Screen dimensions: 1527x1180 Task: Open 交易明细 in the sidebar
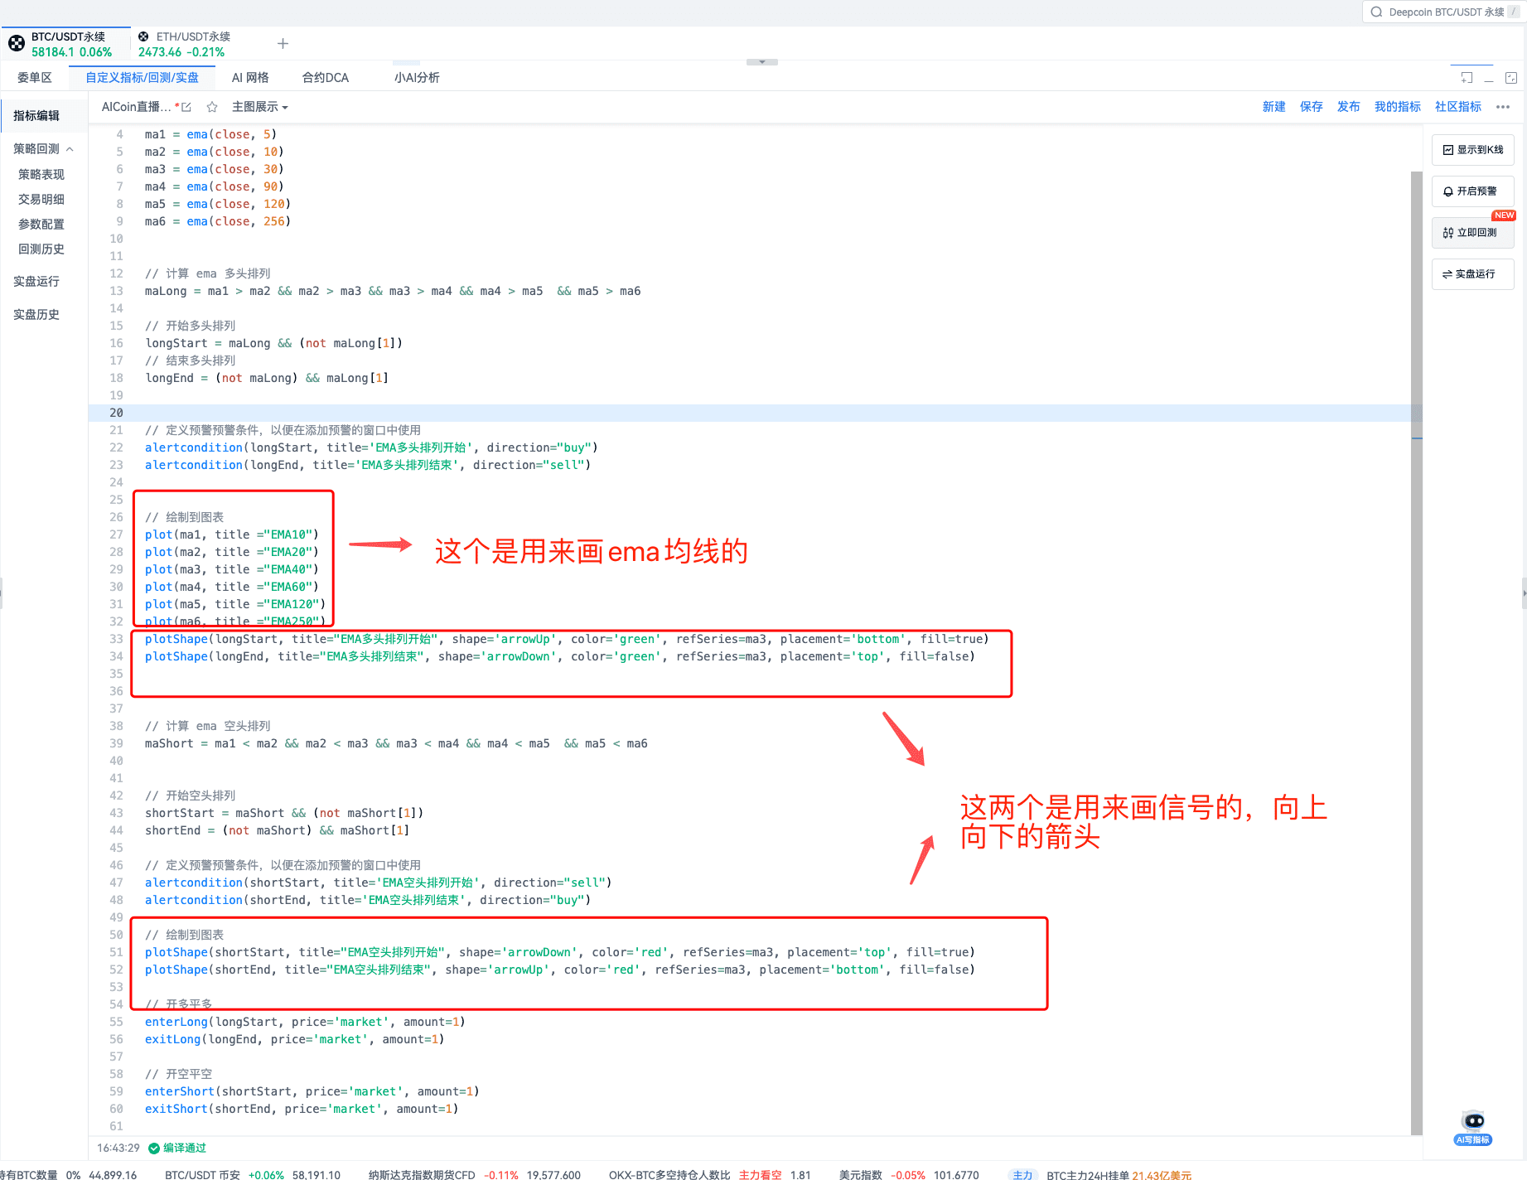point(41,200)
